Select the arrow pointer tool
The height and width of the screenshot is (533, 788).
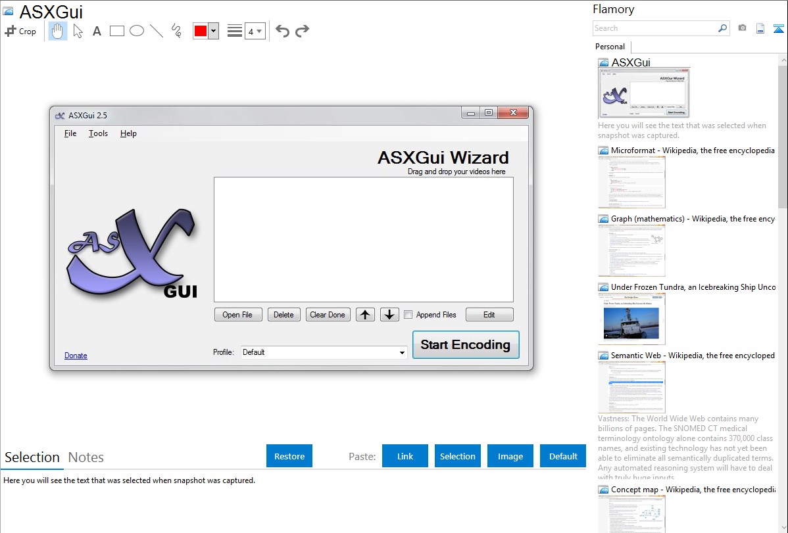[78, 31]
